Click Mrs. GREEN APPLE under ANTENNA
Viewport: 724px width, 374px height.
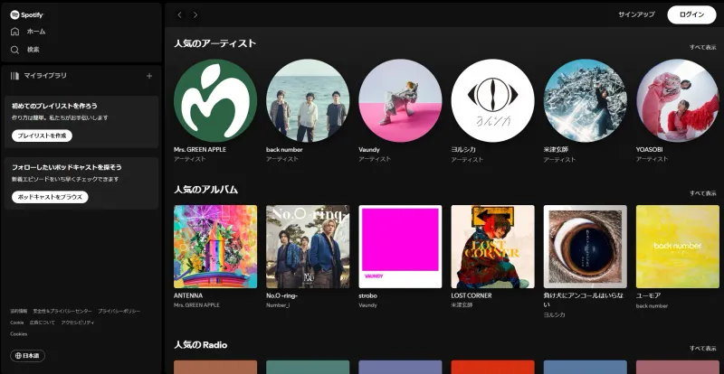196,305
